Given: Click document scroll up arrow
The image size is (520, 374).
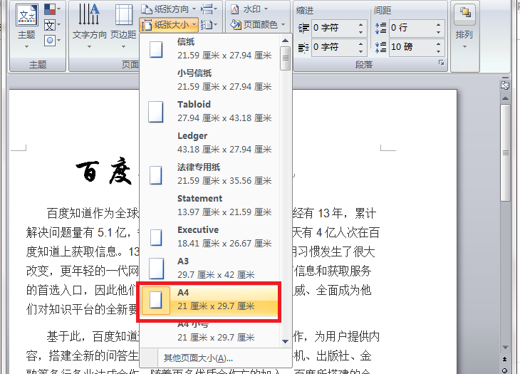Looking at the screenshot, I should click(x=506, y=98).
